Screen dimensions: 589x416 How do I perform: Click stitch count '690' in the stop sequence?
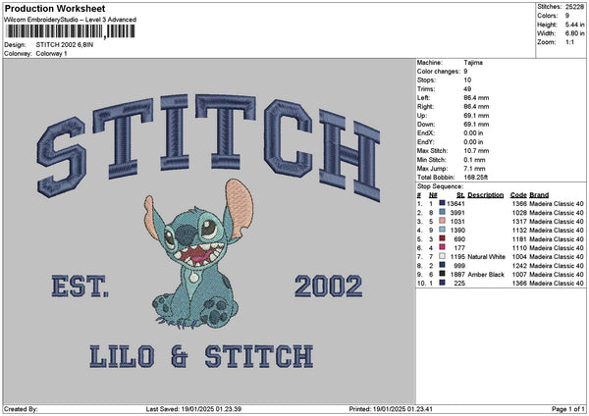click(x=459, y=239)
